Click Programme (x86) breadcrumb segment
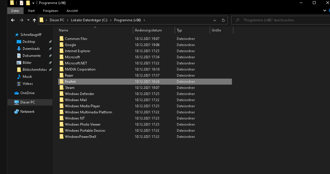Viewport: 330px width, 174px height. [x=128, y=20]
